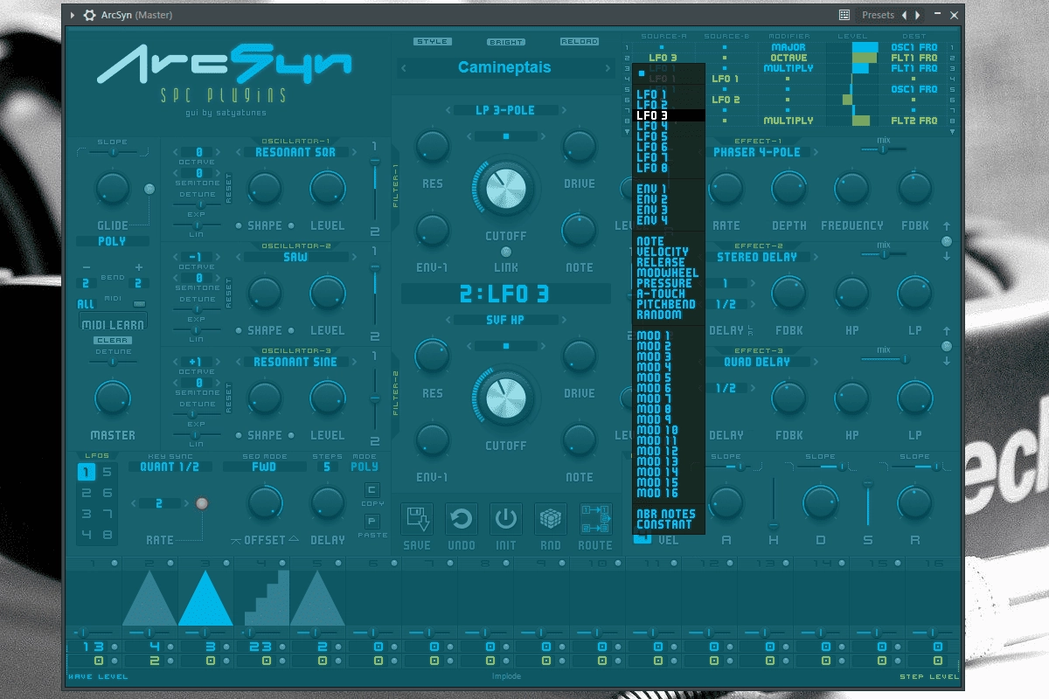Toggle the LFO rate sync round button

202,503
